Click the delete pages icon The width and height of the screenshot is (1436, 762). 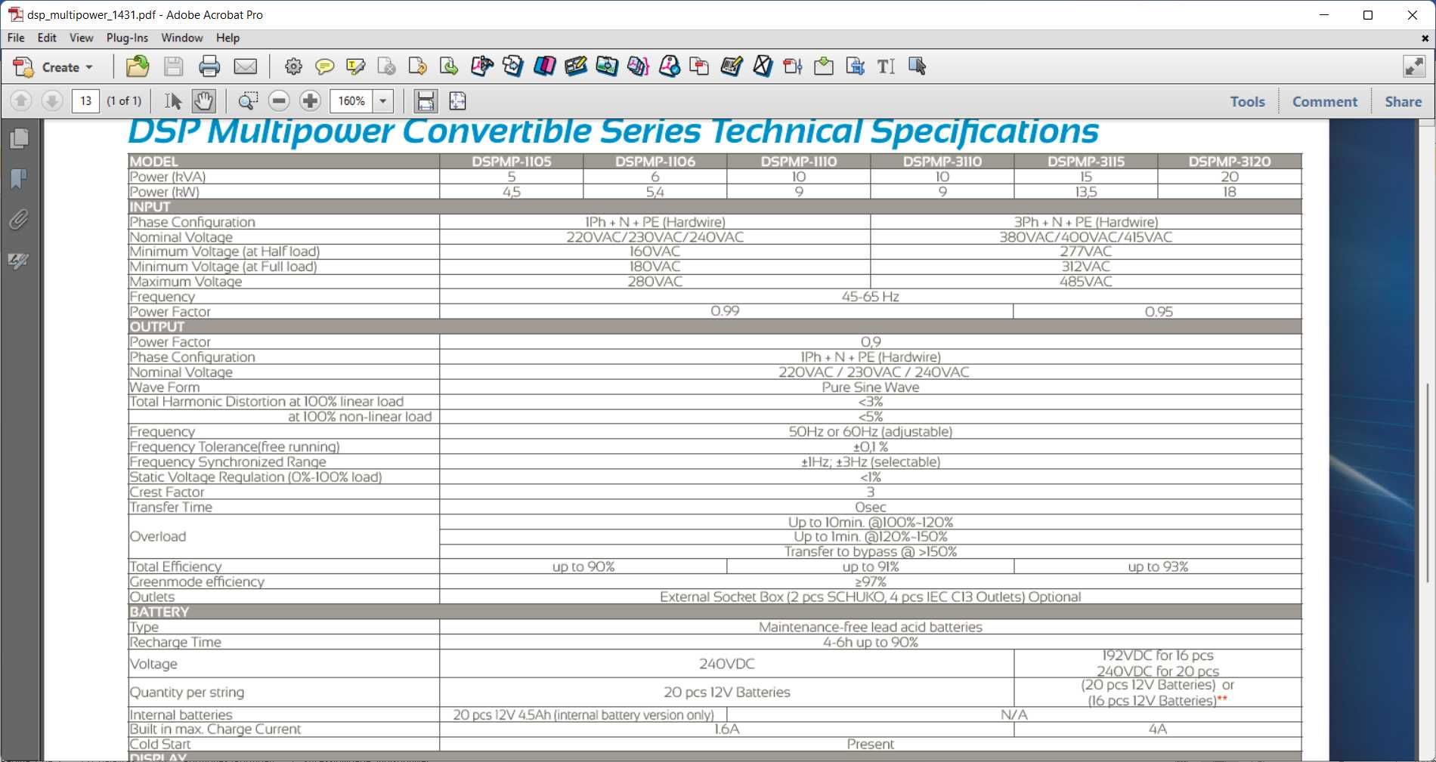[x=386, y=67]
